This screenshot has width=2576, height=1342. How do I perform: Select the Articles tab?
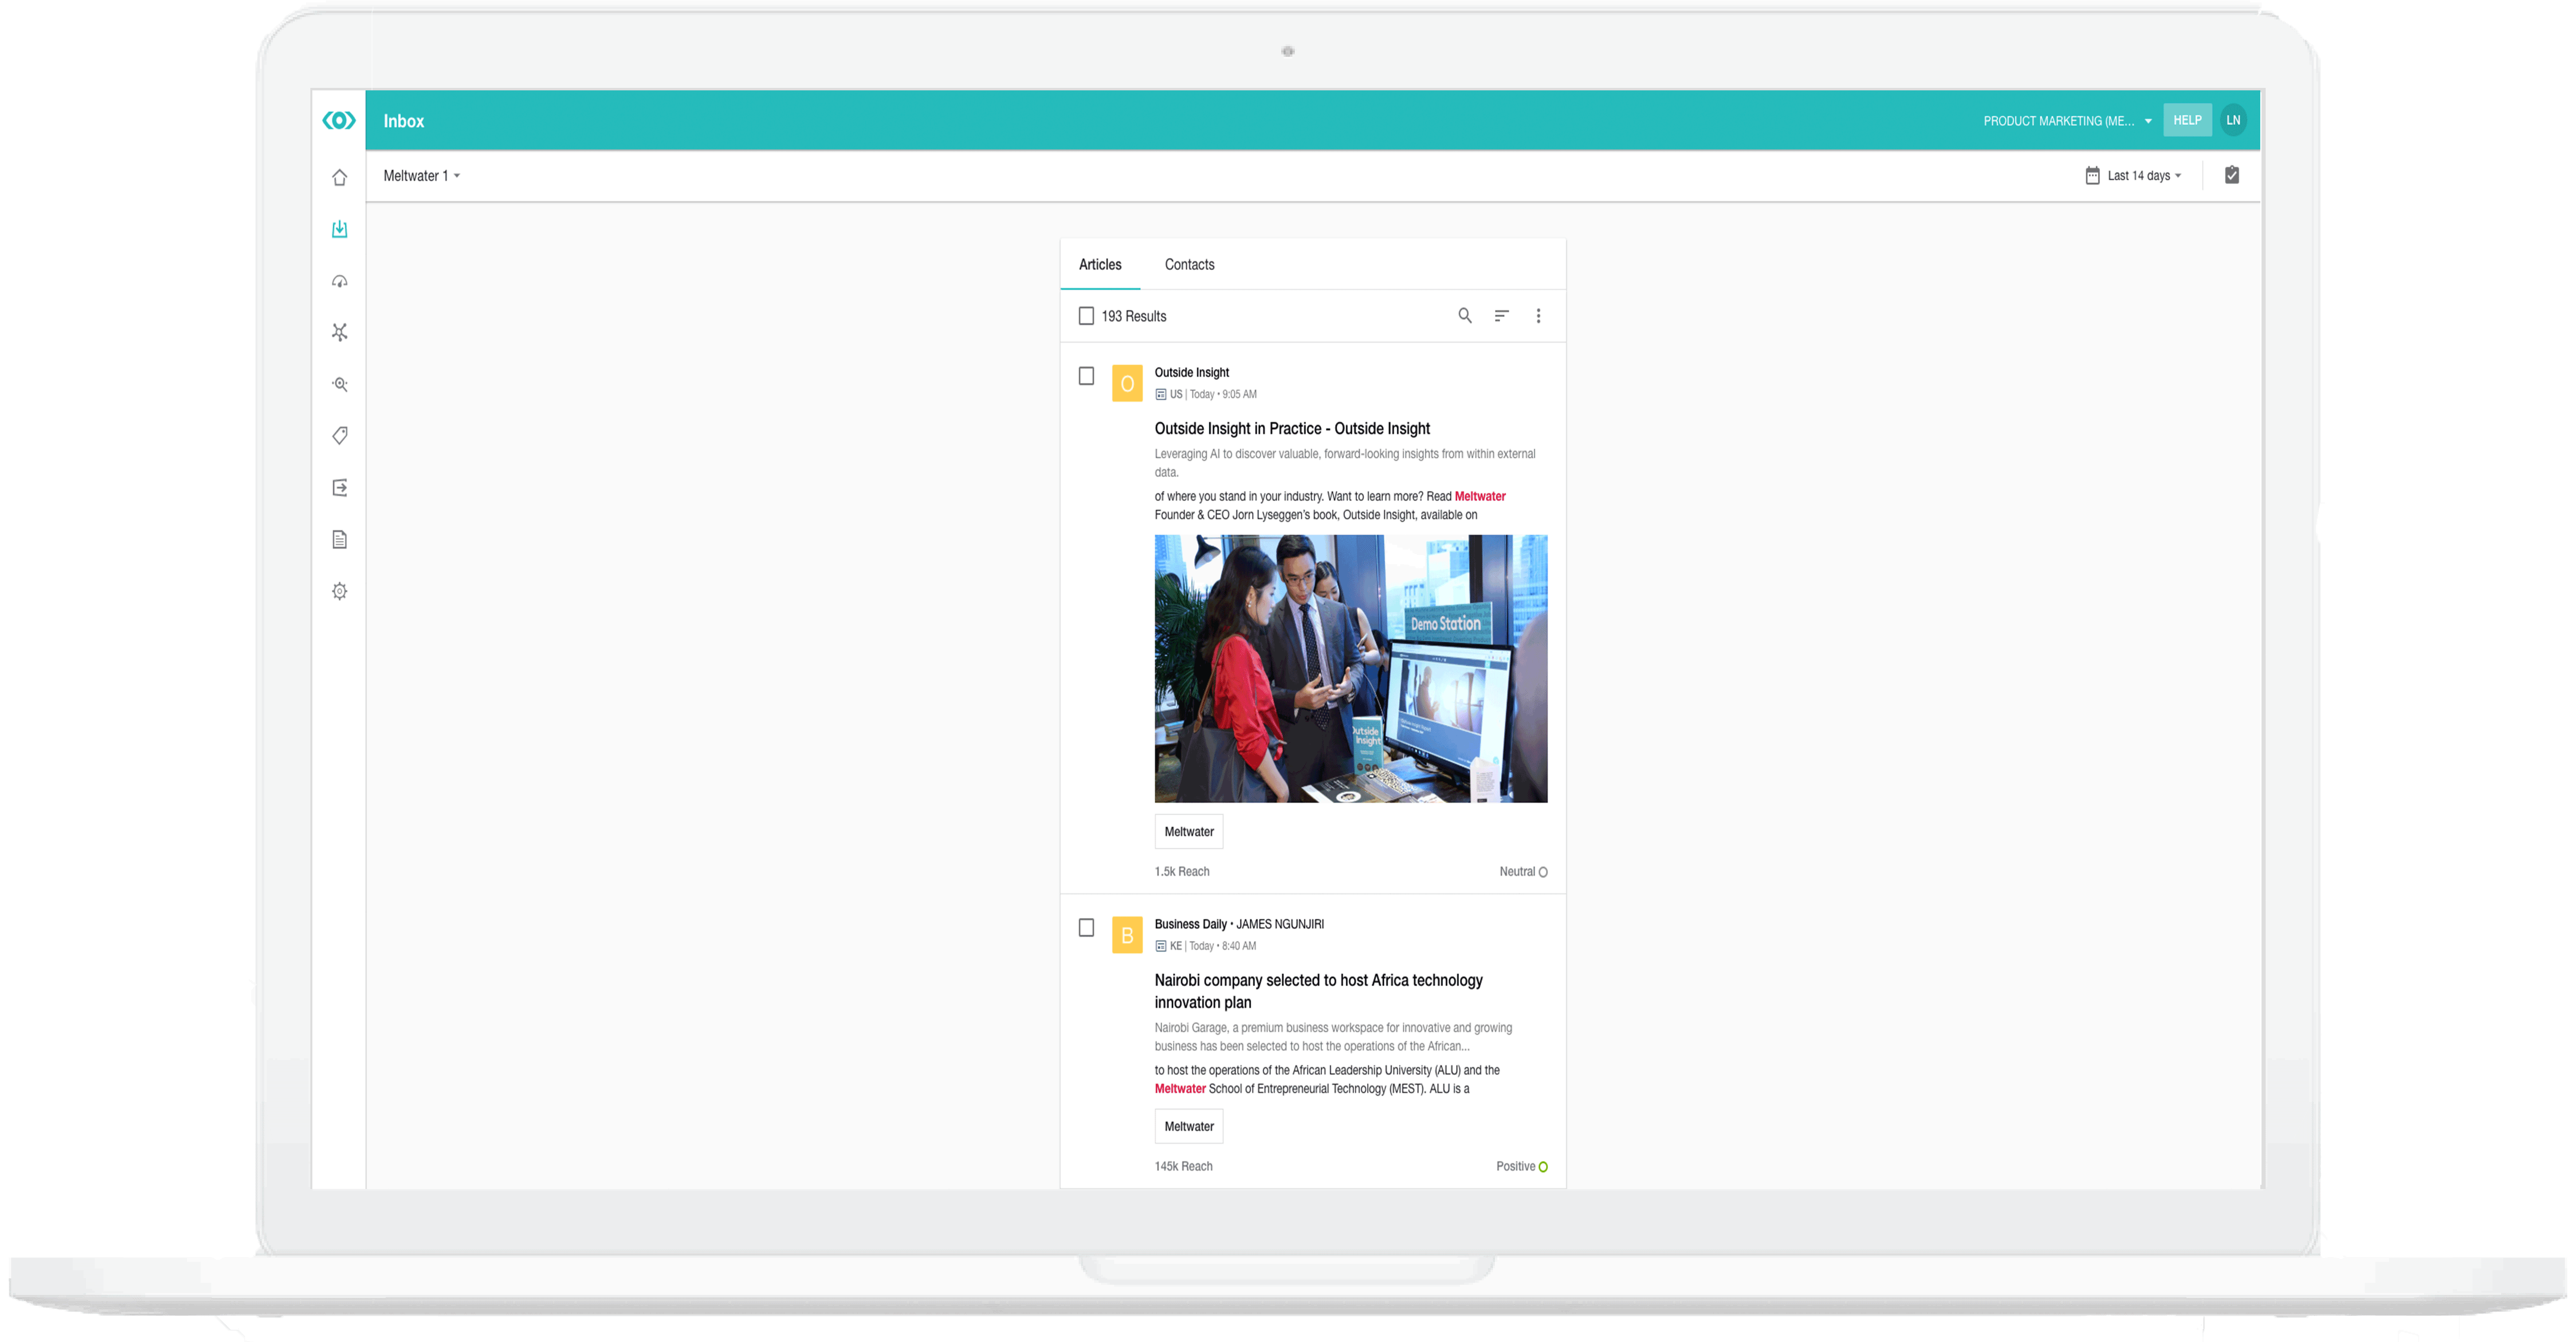pos(1100,264)
